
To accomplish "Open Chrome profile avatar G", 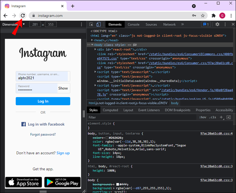I will coord(222,16).
